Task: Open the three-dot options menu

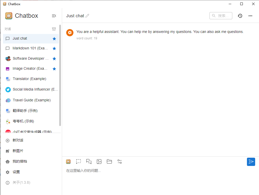Action: tap(250, 16)
